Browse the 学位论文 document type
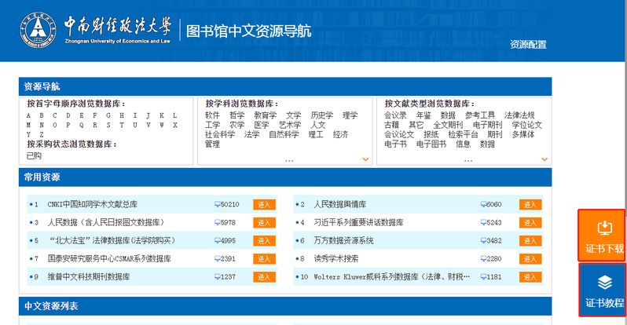Screen dimensions: 627x325 click(527, 125)
